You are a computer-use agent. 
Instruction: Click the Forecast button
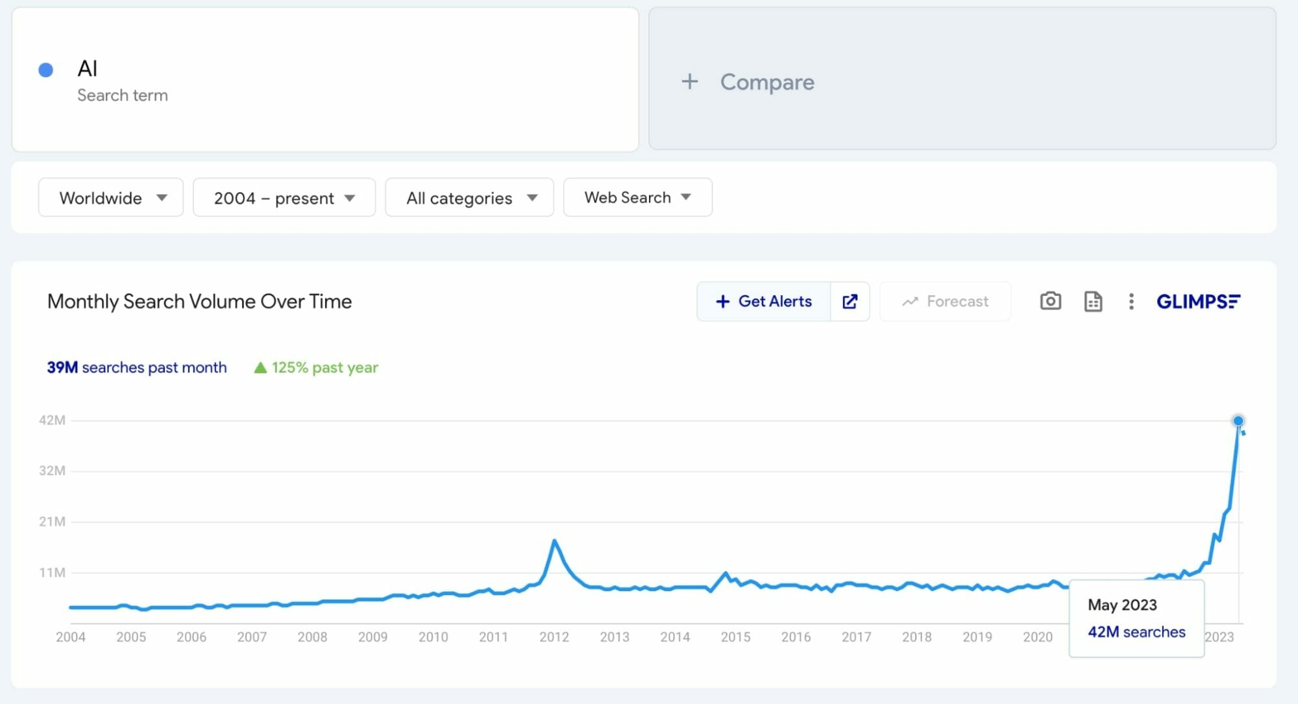coord(945,301)
